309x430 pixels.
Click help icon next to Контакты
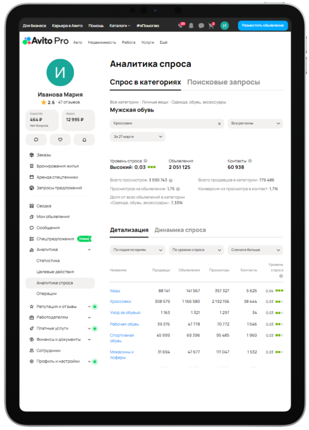click(x=250, y=161)
